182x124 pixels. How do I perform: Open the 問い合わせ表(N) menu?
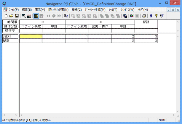[58, 10]
